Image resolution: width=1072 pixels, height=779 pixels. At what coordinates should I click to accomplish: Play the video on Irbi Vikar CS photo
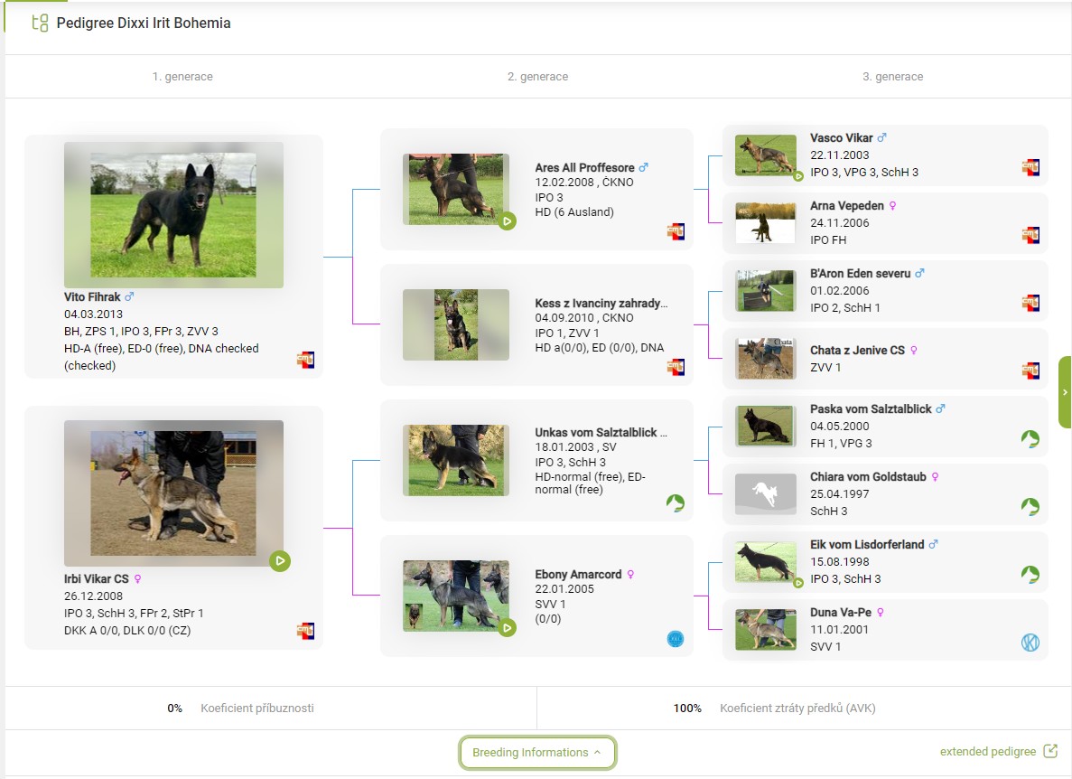coord(280,561)
